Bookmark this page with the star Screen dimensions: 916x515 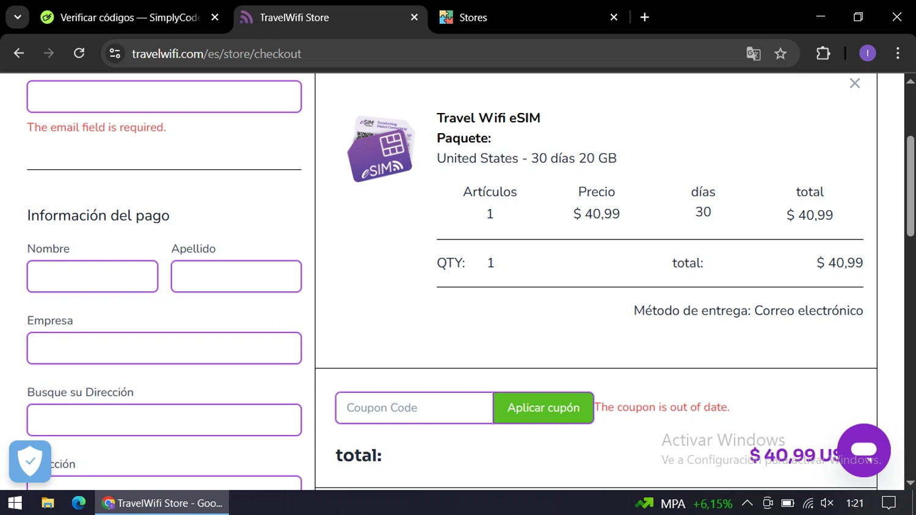(780, 54)
